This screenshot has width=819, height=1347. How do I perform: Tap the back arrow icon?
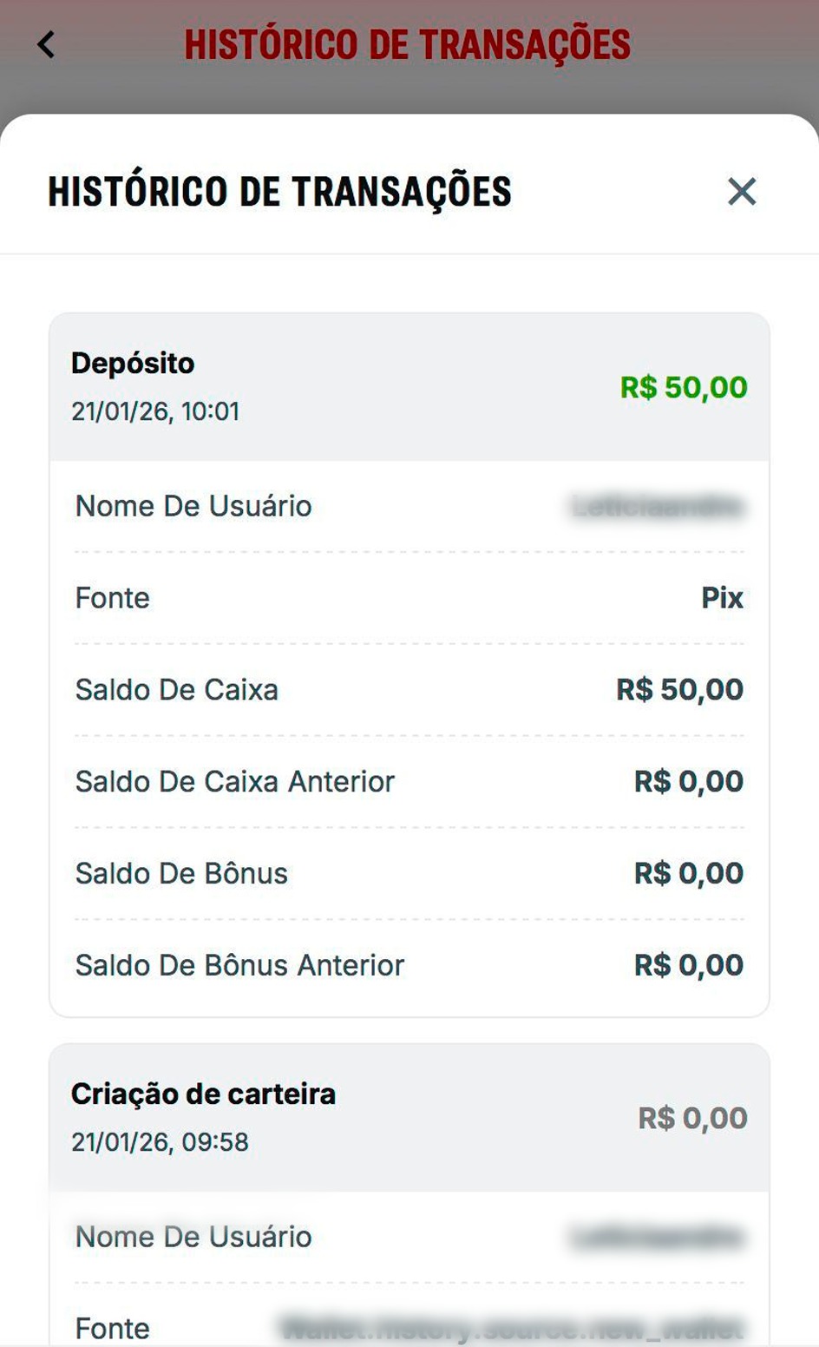(x=46, y=44)
